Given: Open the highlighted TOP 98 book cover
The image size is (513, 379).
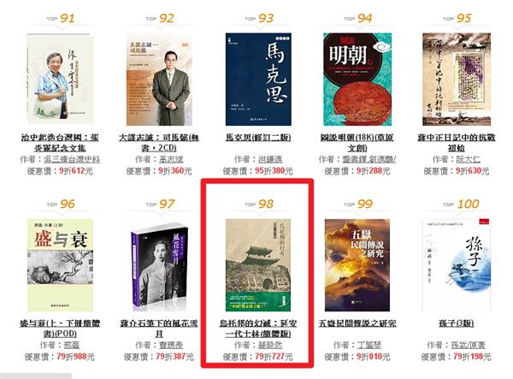Looking at the screenshot, I should [258, 265].
